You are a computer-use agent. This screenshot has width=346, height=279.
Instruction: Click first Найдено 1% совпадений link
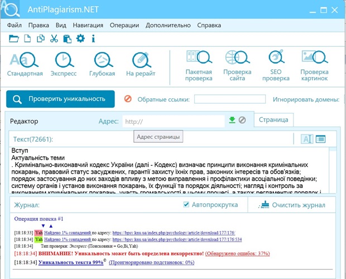tap(68, 233)
